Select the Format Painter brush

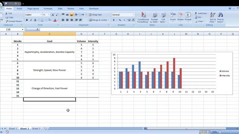pyautogui.click(x=7, y=21)
